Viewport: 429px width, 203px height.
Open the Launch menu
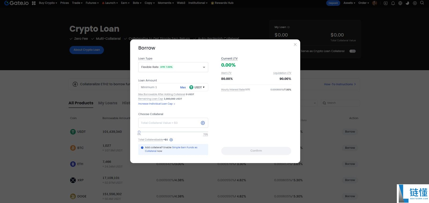(x=110, y=3)
